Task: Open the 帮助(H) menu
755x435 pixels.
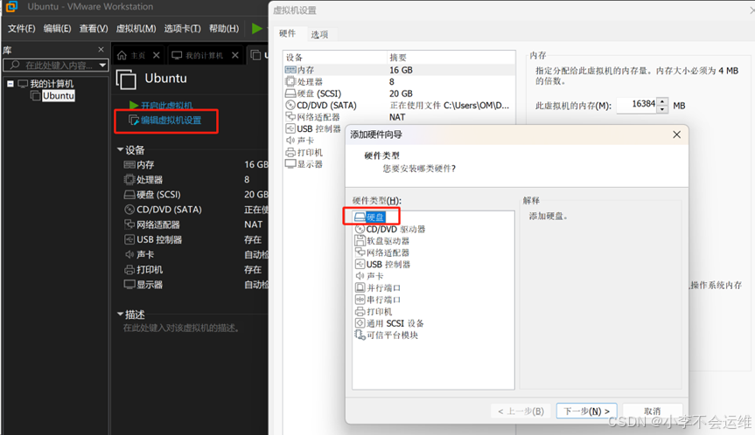Action: [x=224, y=28]
